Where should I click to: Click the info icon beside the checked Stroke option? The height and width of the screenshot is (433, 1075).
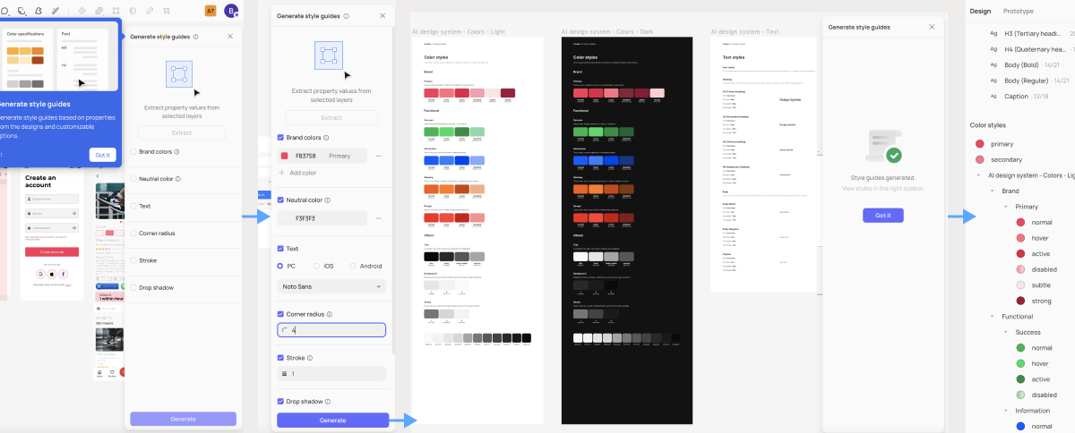(x=309, y=358)
